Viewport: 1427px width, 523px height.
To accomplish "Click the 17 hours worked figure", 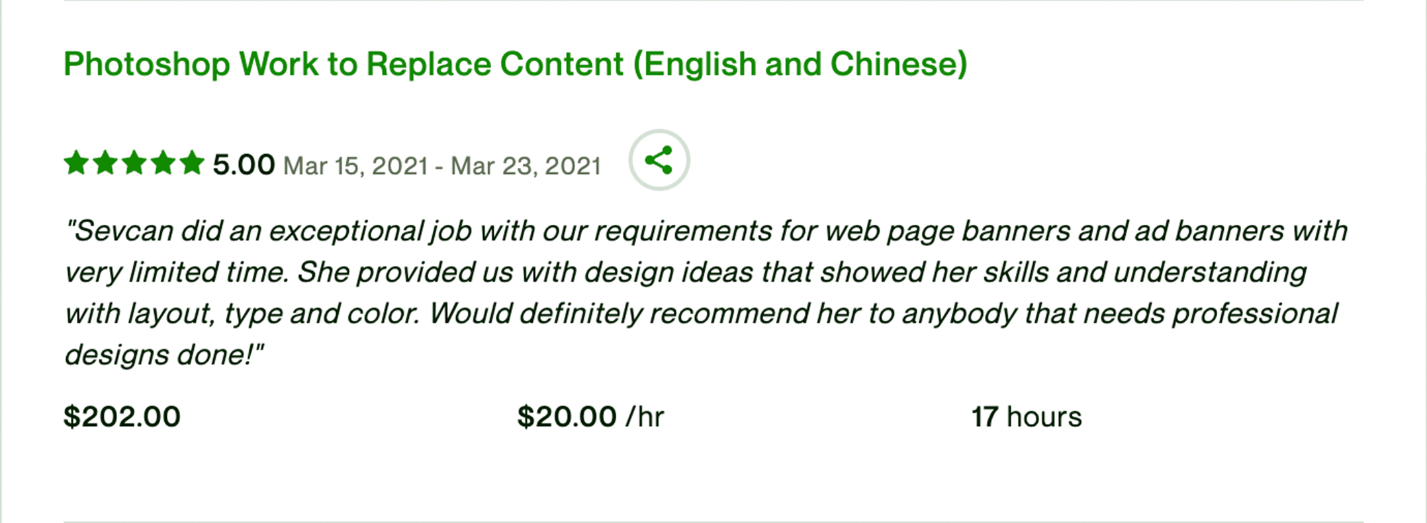I will (x=984, y=417).
